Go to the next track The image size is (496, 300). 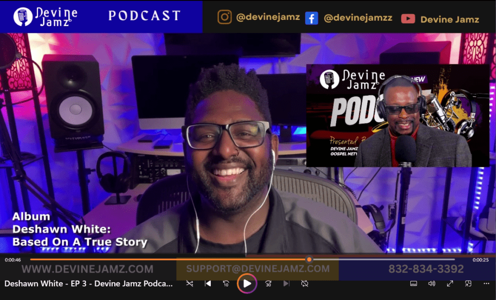point(286,284)
